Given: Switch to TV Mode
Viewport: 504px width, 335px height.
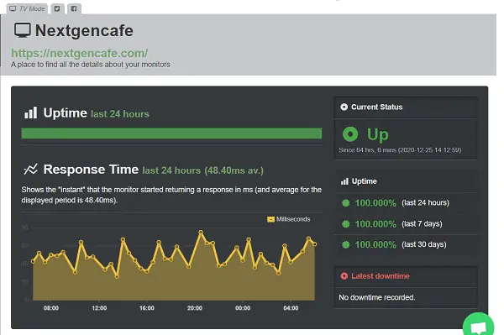Looking at the screenshot, I should coord(28,8).
